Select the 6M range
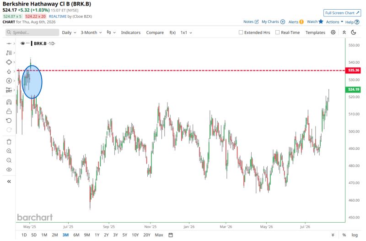Screen dimensions: 366x241 click(x=76, y=235)
